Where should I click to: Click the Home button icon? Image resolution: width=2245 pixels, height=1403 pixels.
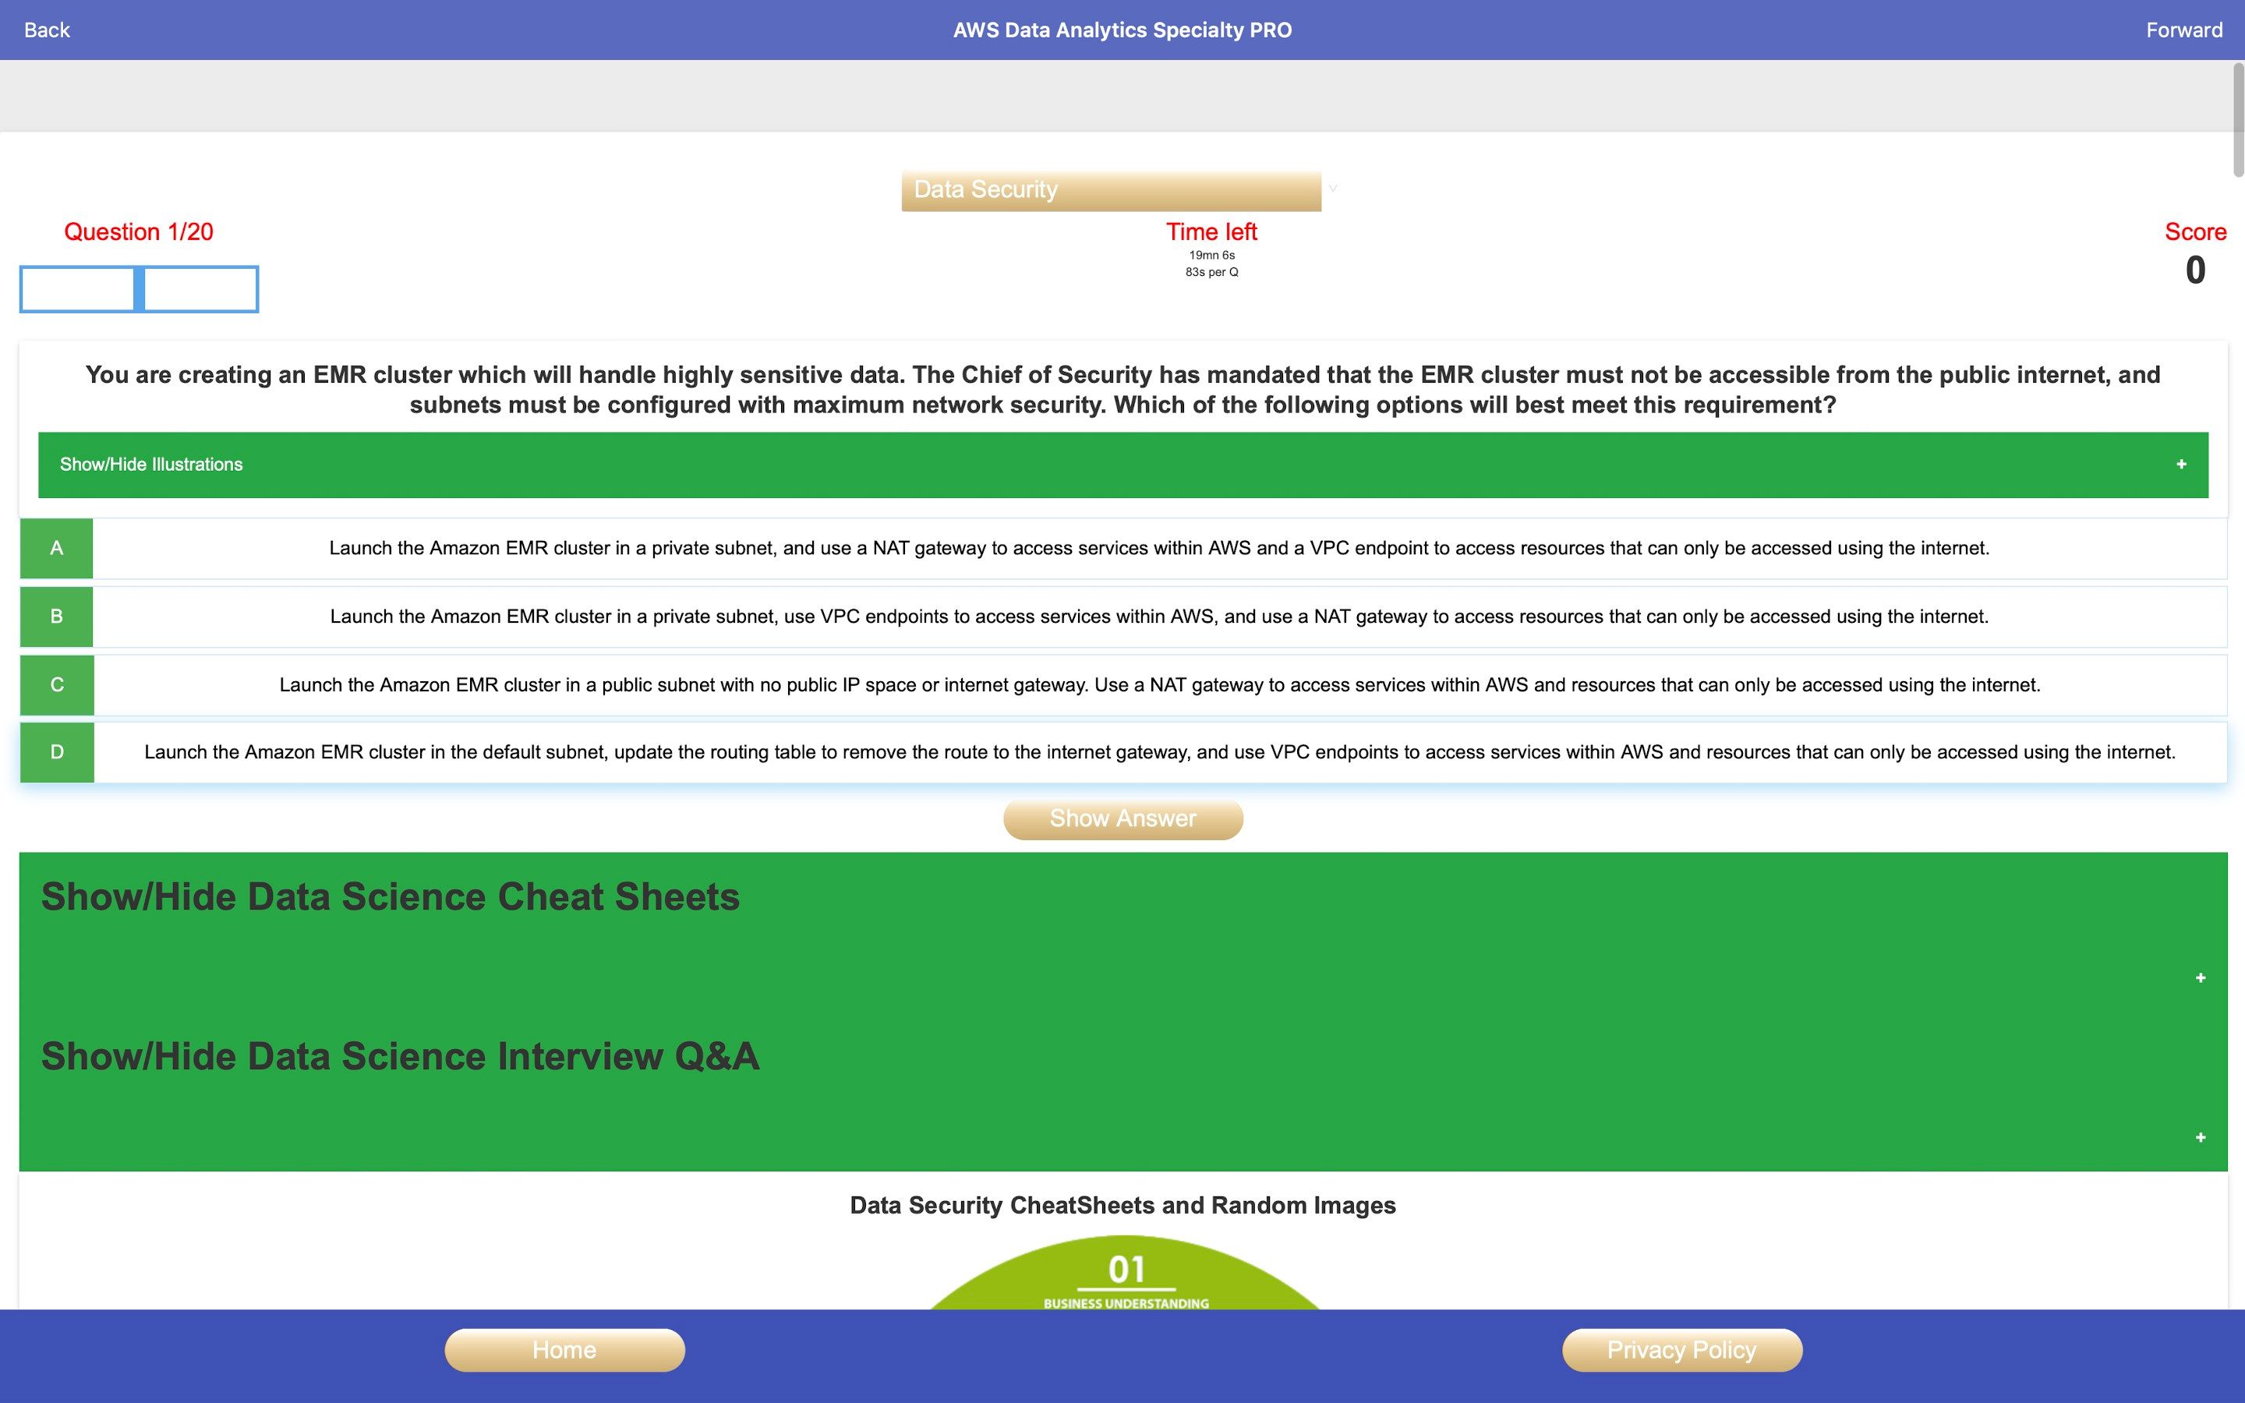click(564, 1350)
